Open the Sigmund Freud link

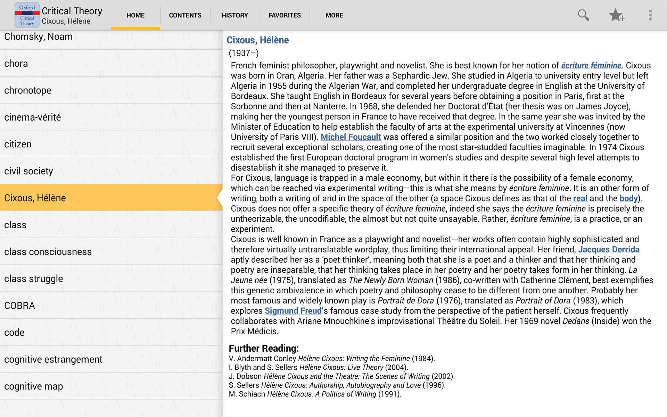coord(293,311)
